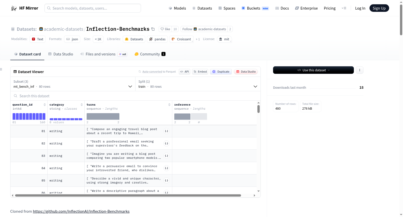Expand the Split selector dropdown

[x=198, y=84]
